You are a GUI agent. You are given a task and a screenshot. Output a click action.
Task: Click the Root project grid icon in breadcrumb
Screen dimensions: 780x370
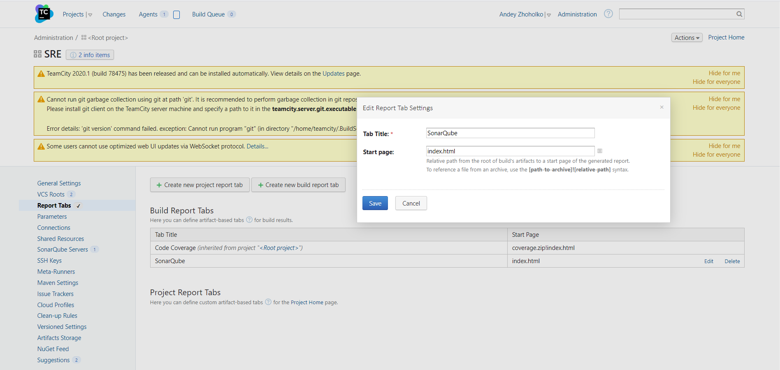pyautogui.click(x=84, y=37)
